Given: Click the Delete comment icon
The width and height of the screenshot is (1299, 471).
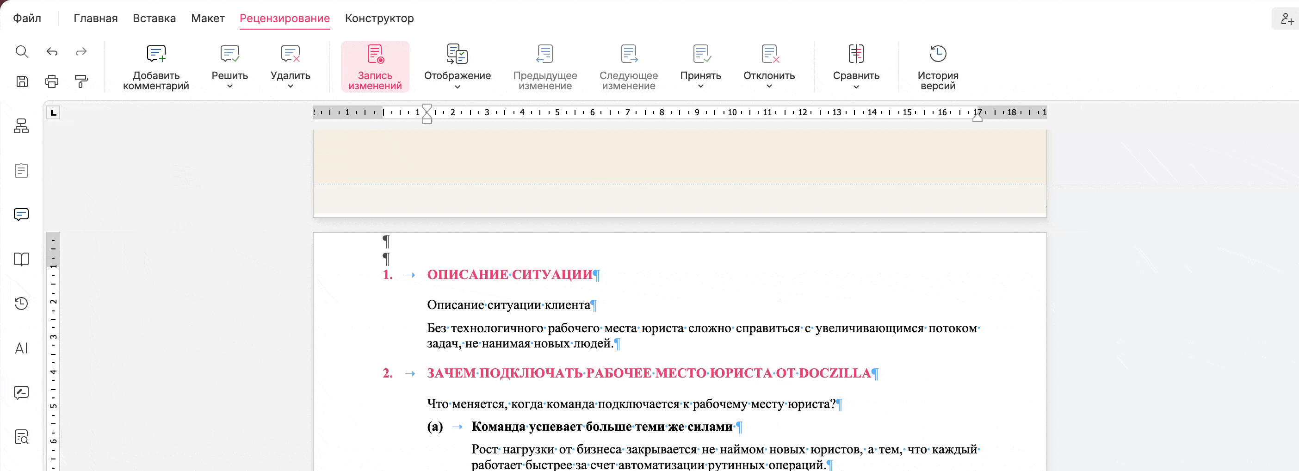Looking at the screenshot, I should pyautogui.click(x=291, y=54).
